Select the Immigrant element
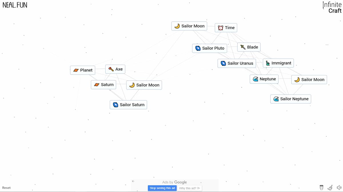The image size is (343, 192). click(x=278, y=63)
